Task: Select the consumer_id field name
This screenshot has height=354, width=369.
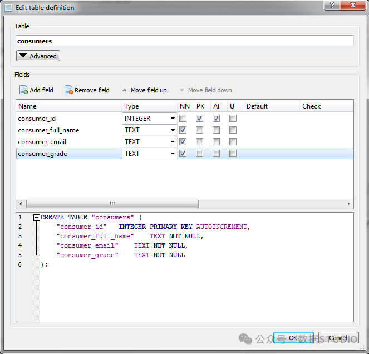Action: [37, 119]
